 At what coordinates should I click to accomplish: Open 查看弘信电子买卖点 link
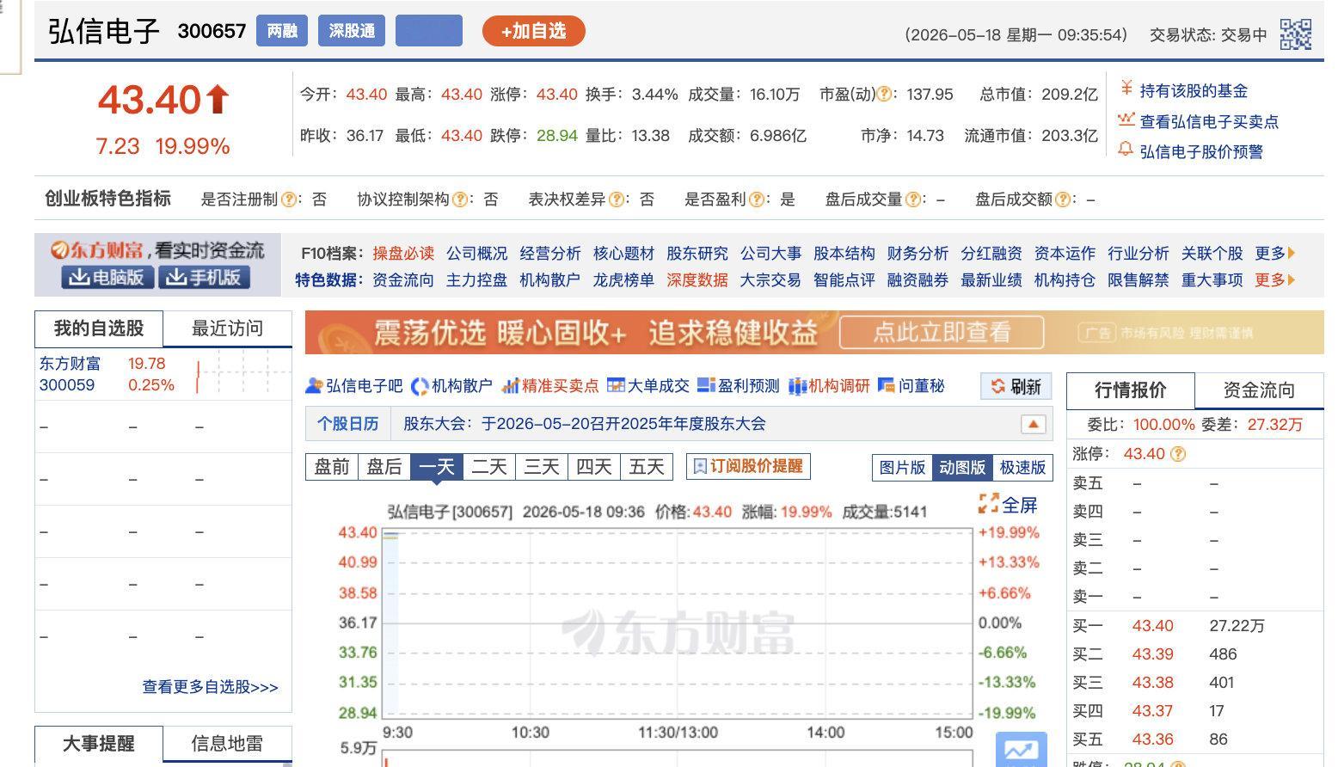[1198, 121]
